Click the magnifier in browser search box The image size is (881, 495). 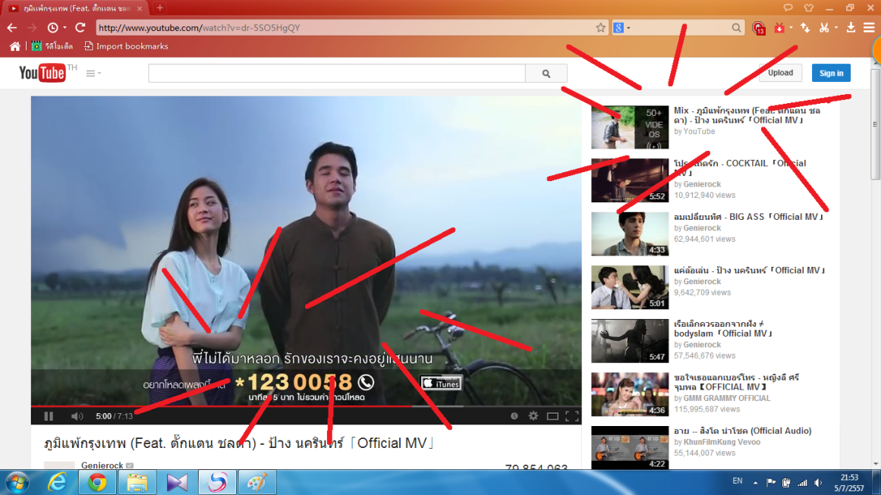pyautogui.click(x=736, y=27)
